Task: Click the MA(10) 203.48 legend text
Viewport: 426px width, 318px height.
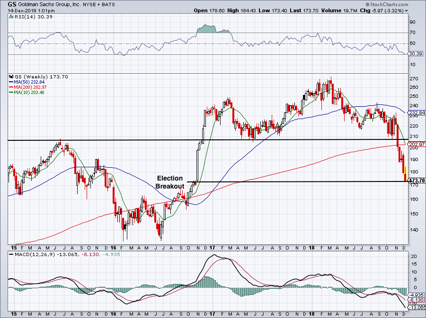Action: [x=29, y=92]
